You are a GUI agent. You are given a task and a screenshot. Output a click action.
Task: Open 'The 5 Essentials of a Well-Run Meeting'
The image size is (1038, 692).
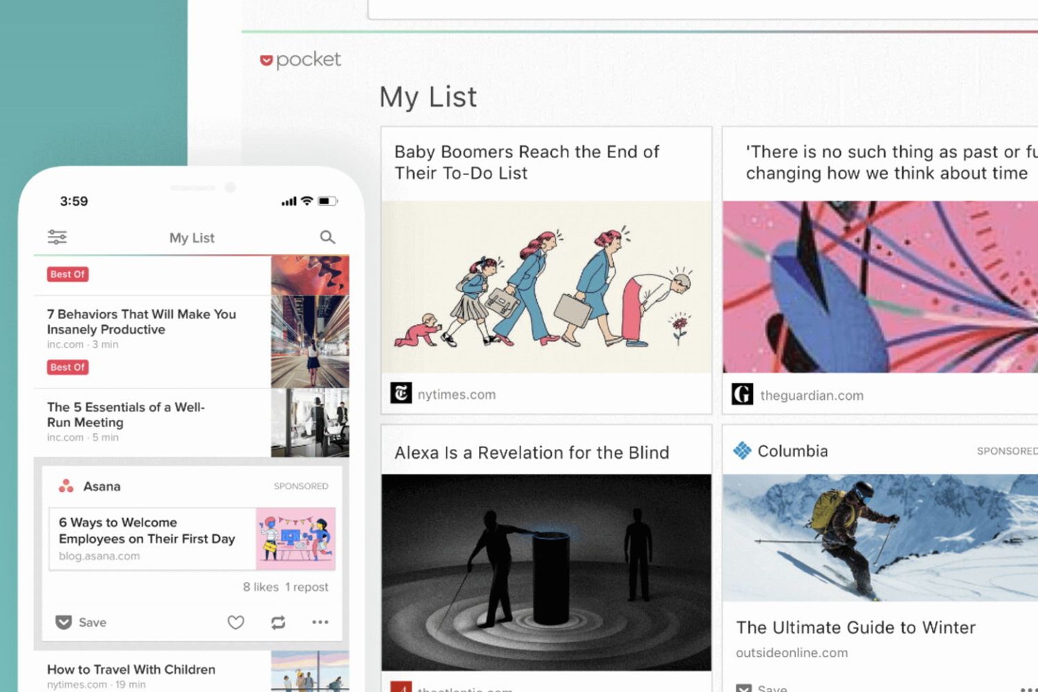tap(126, 415)
